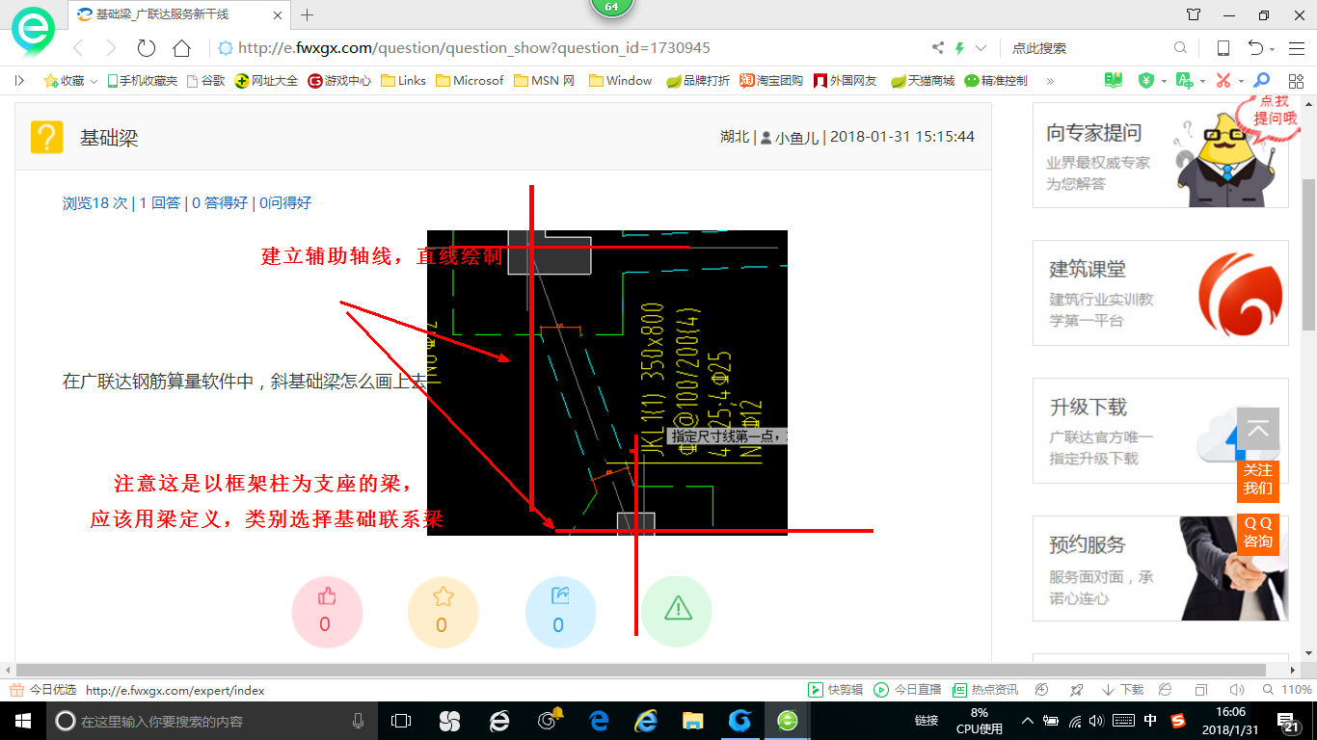The width and height of the screenshot is (1317, 740).
Task: Open 快剪辑 in the status bar
Action: 836,690
